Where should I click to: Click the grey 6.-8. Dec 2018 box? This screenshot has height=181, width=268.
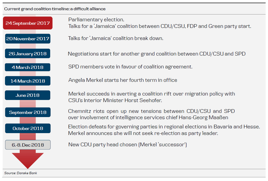click(28, 145)
